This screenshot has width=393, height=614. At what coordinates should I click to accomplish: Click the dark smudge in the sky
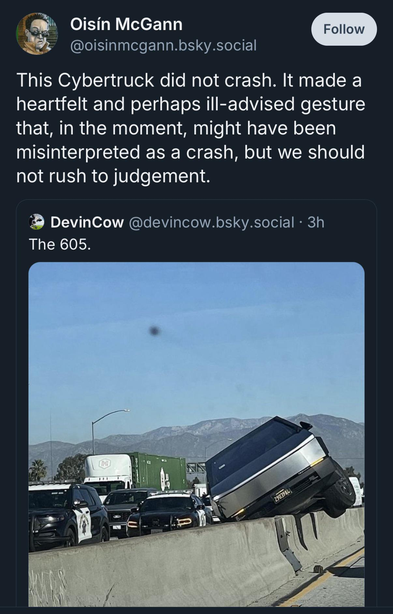(x=154, y=331)
